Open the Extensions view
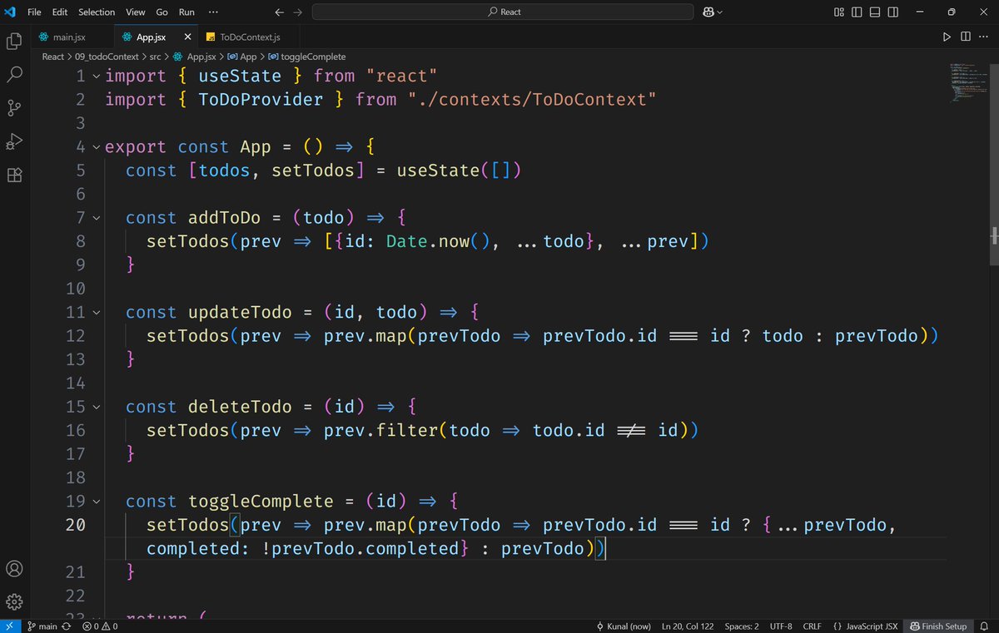This screenshot has width=999, height=633. tap(14, 176)
